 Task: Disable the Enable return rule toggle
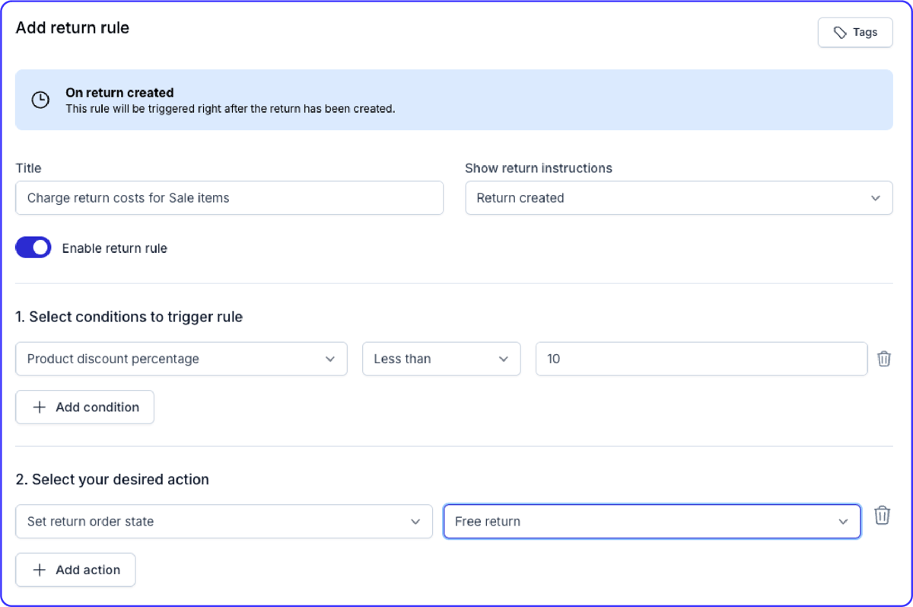pos(33,247)
